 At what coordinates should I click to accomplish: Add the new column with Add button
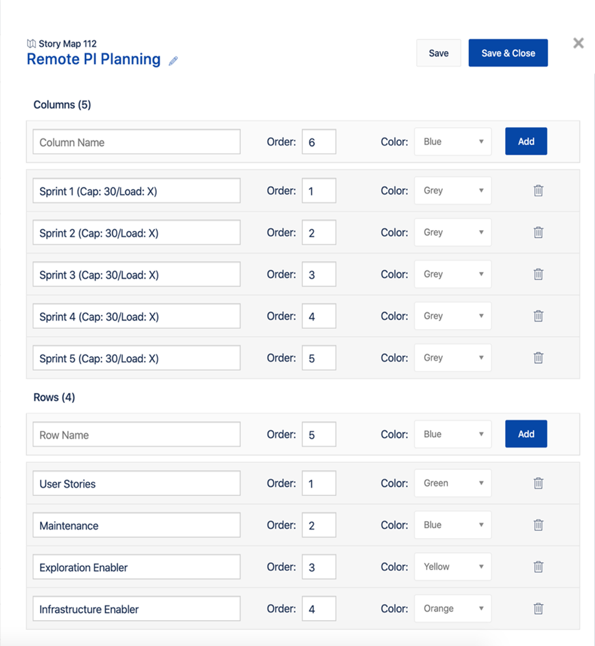pyautogui.click(x=526, y=142)
